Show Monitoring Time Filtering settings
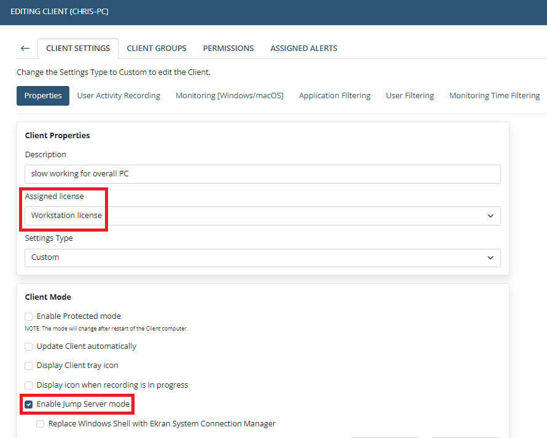547x438 pixels. 494,96
